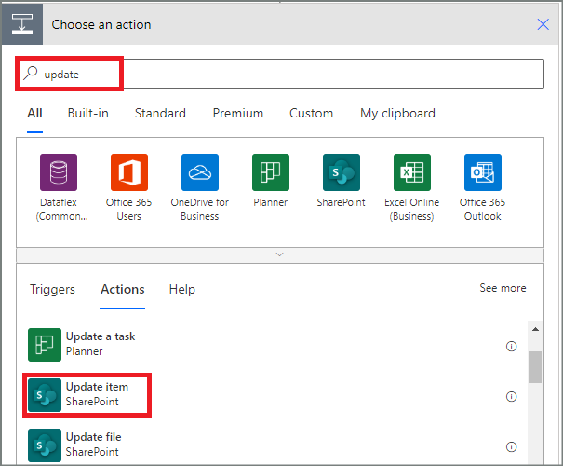Click the Planner icon beside Update a task

[45, 345]
